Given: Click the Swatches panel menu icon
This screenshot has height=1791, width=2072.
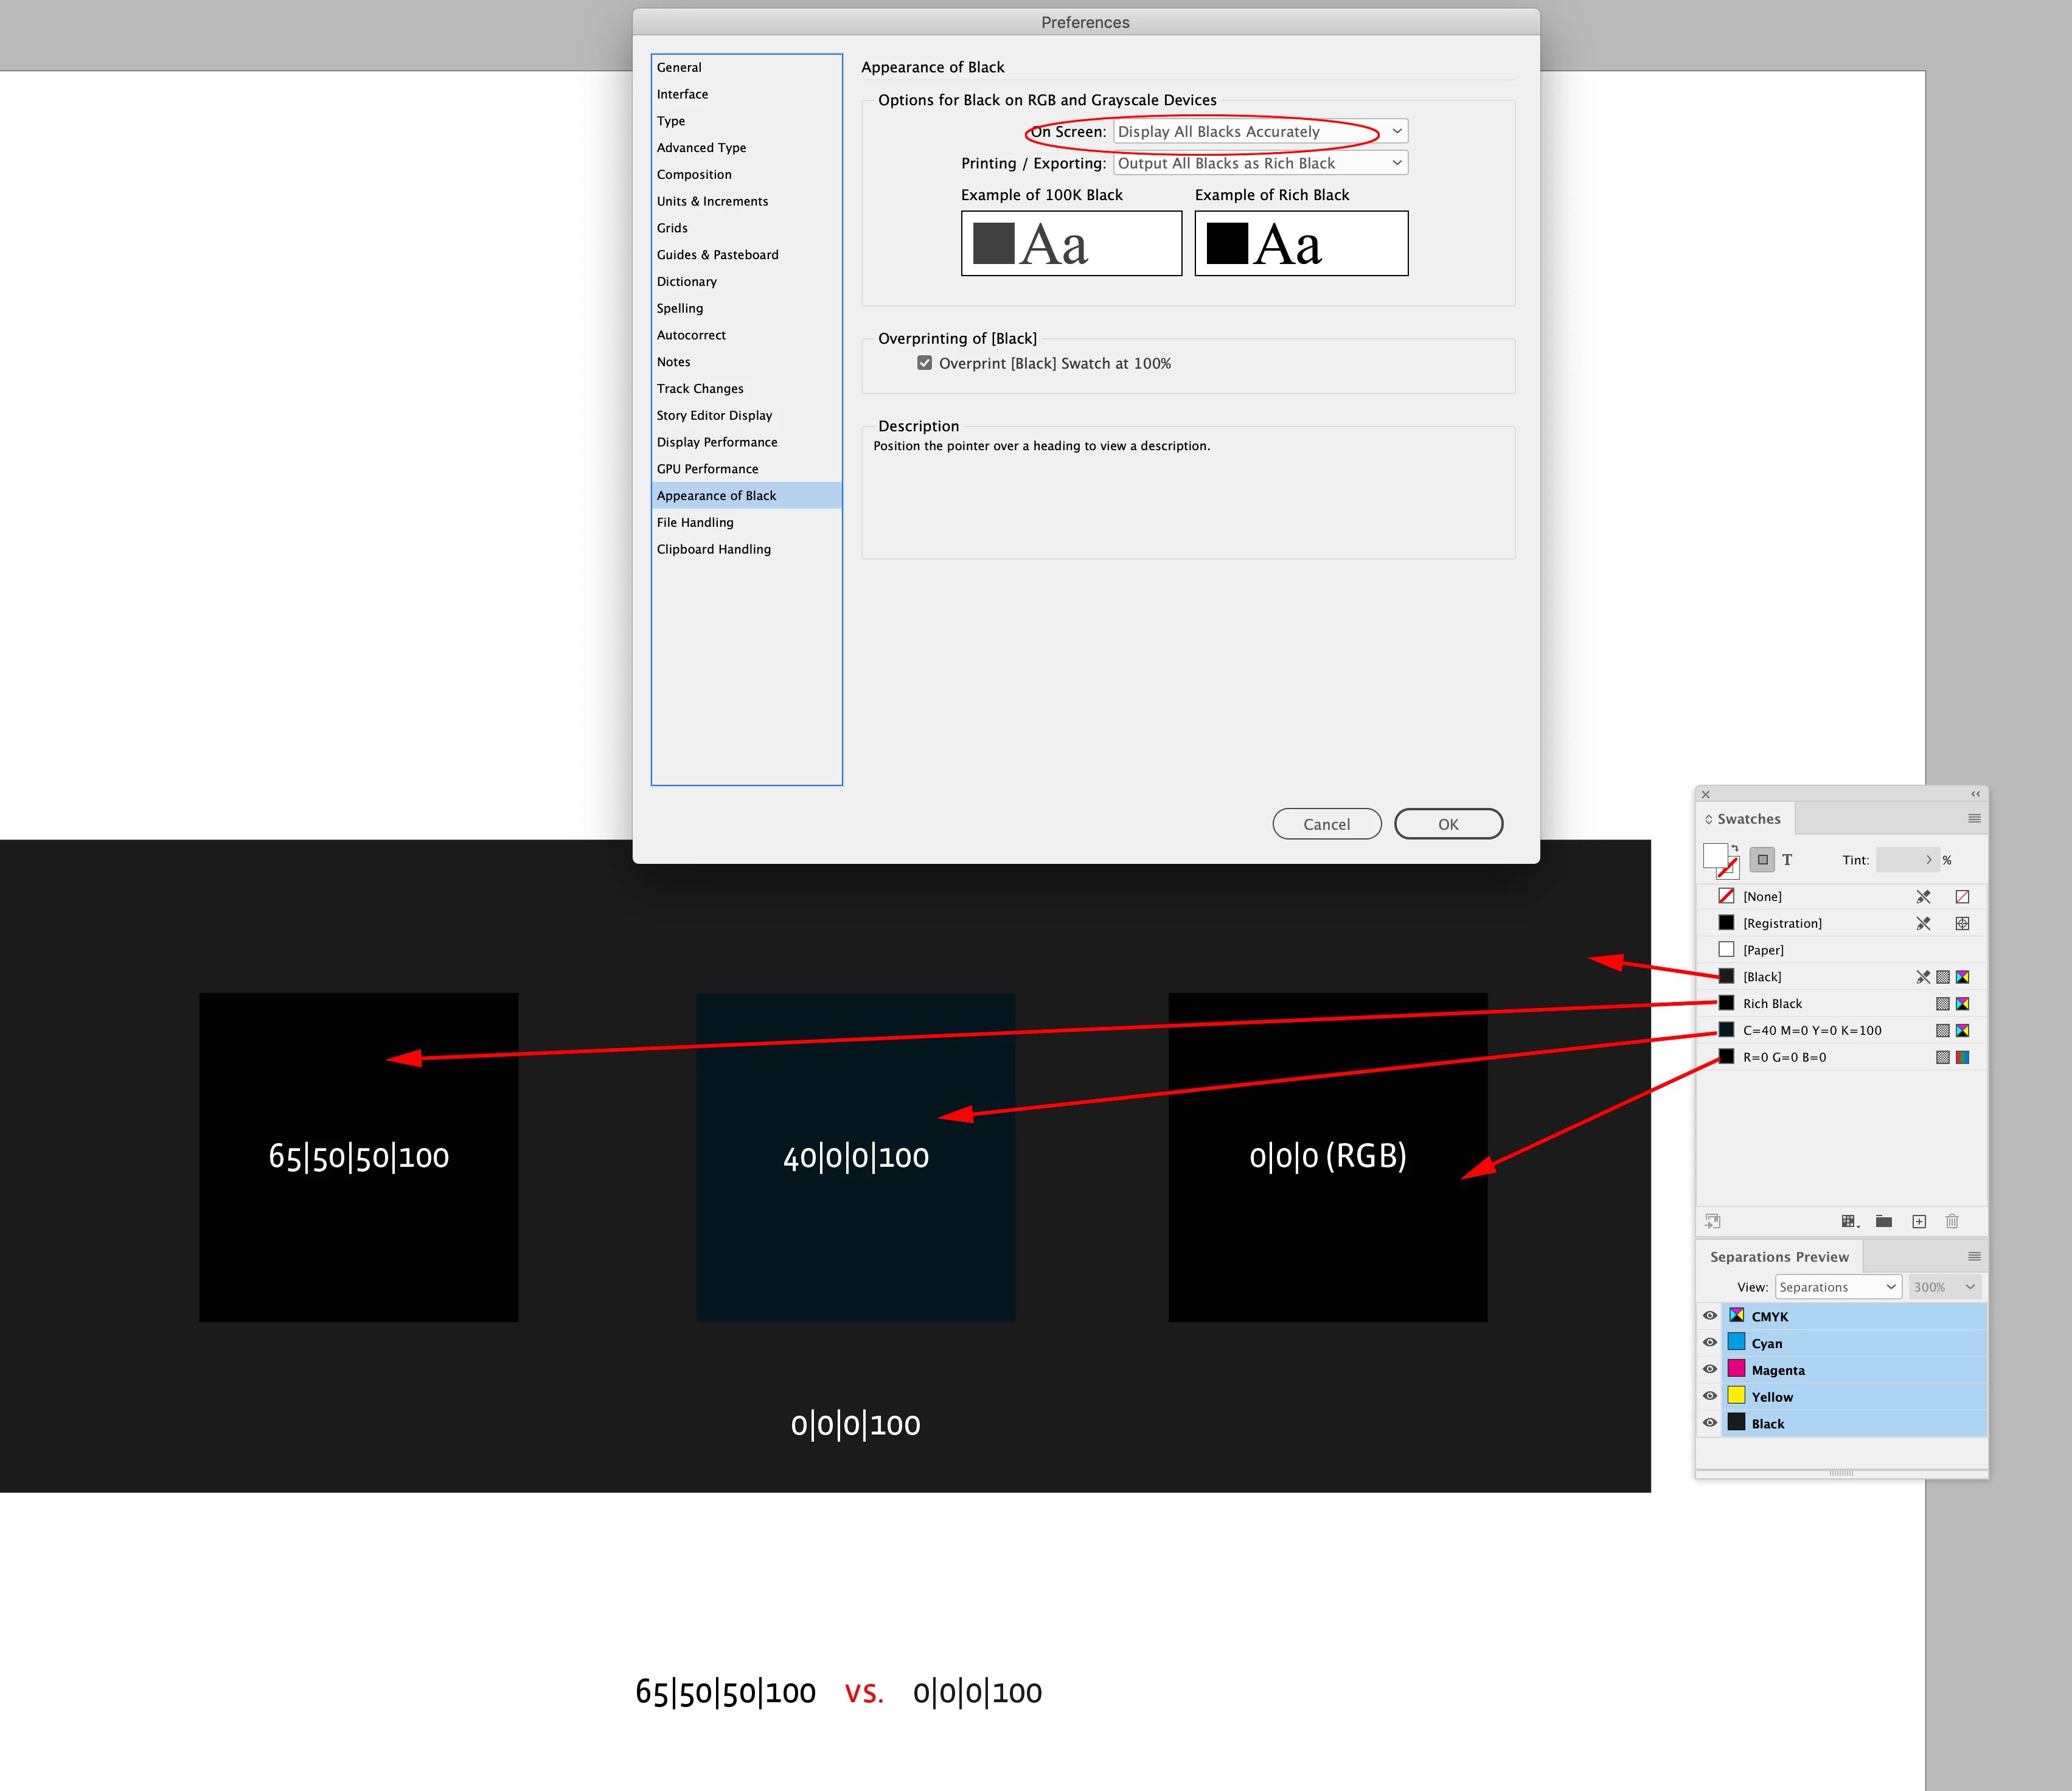Looking at the screenshot, I should pos(1974,818).
